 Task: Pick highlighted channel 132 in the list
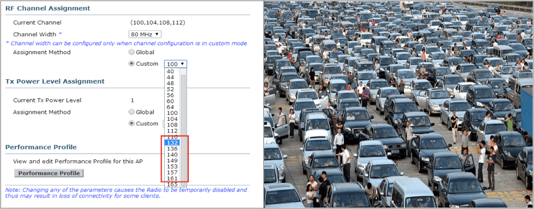172,143
